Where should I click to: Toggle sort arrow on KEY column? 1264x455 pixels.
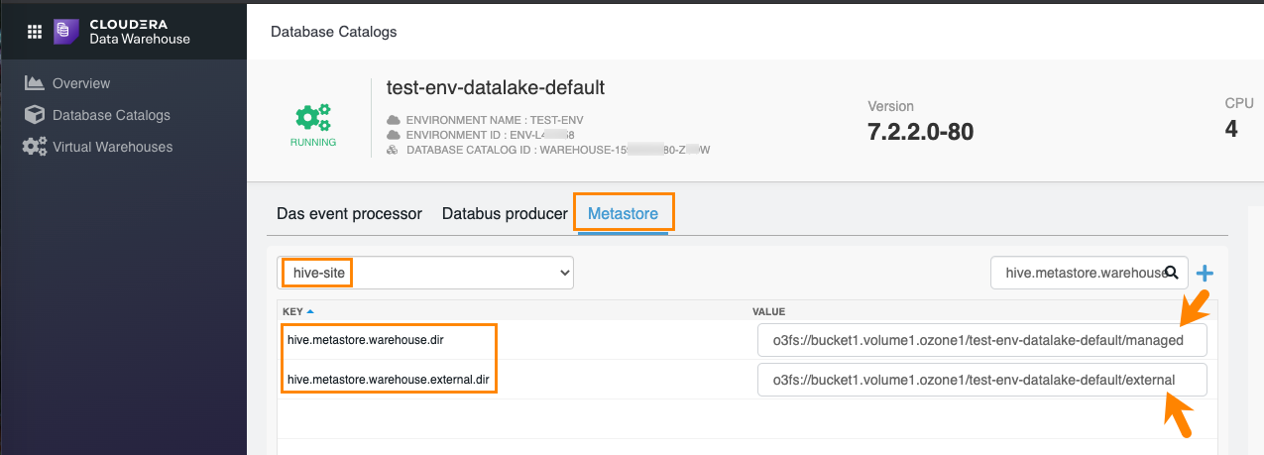[311, 311]
